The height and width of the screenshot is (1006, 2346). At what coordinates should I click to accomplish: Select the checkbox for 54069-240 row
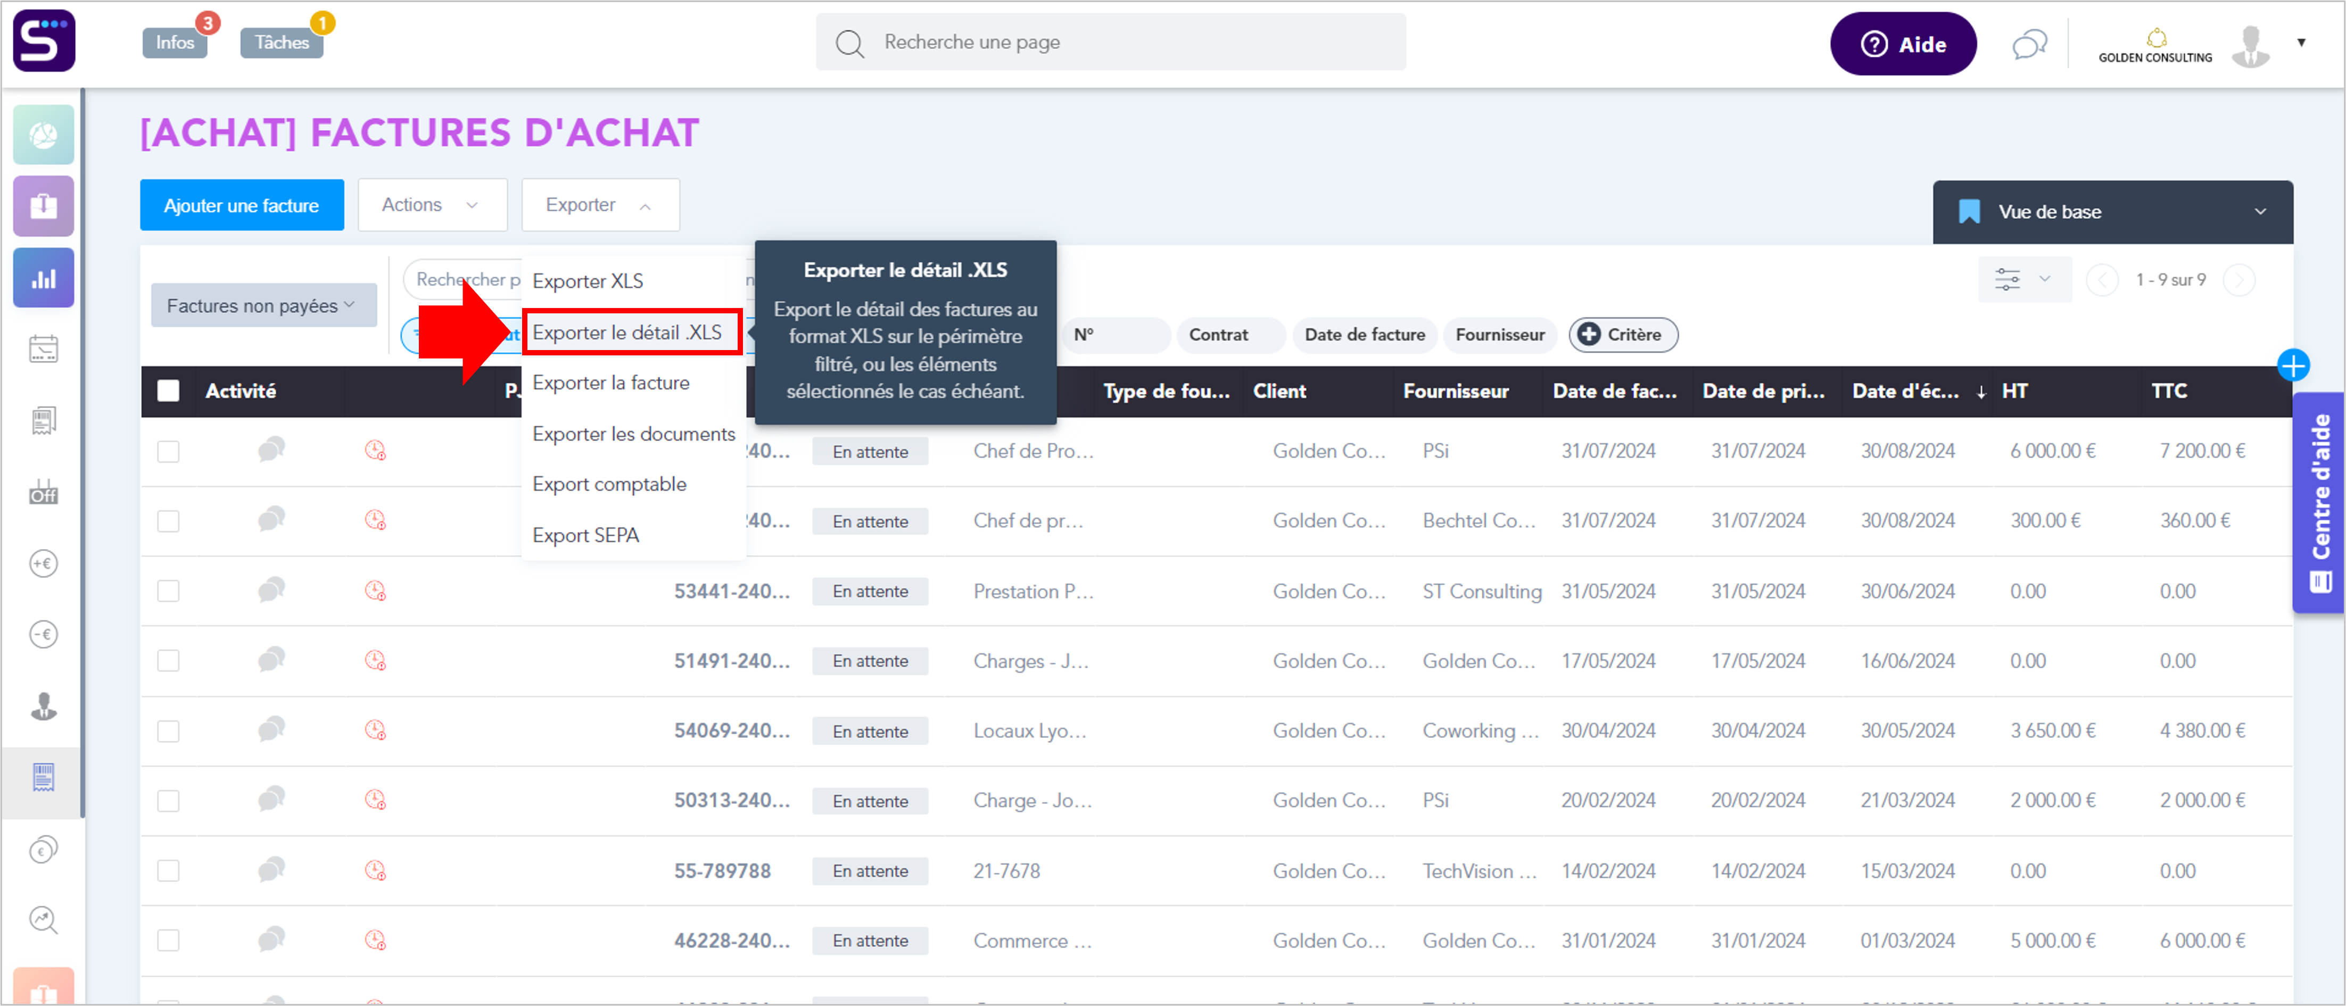pos(169,731)
